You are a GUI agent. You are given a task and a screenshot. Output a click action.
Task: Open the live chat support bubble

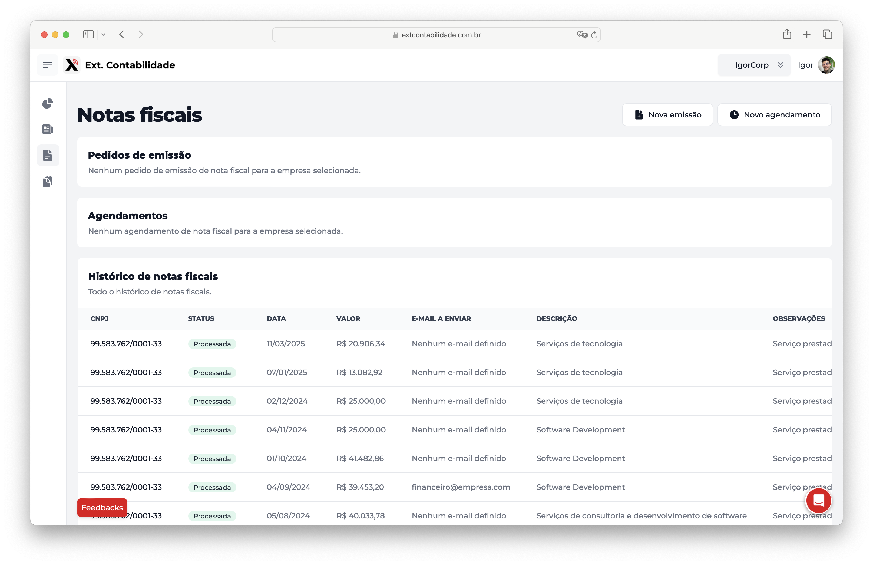[x=819, y=500]
